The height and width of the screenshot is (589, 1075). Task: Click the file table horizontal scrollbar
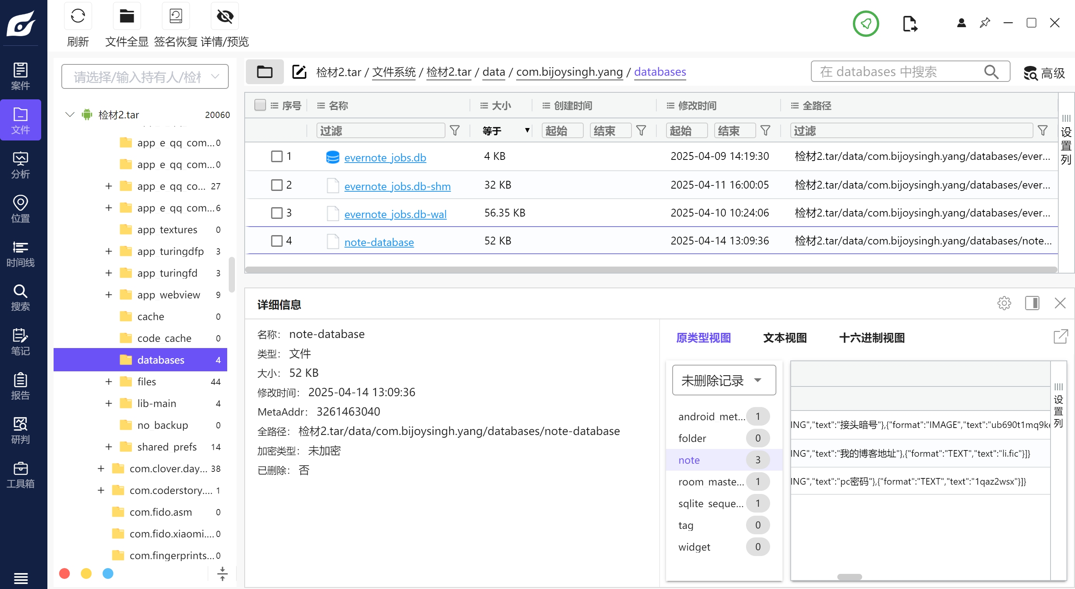click(651, 269)
